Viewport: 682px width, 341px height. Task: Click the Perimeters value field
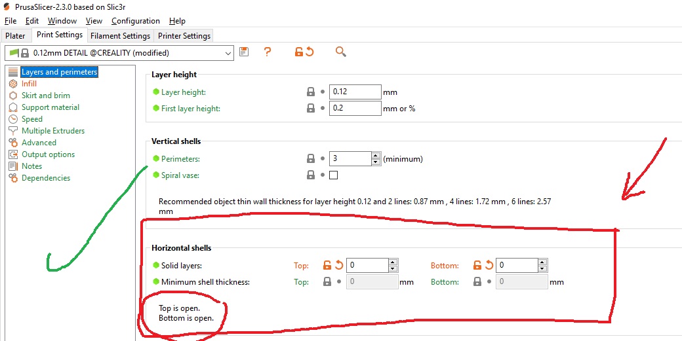[350, 159]
